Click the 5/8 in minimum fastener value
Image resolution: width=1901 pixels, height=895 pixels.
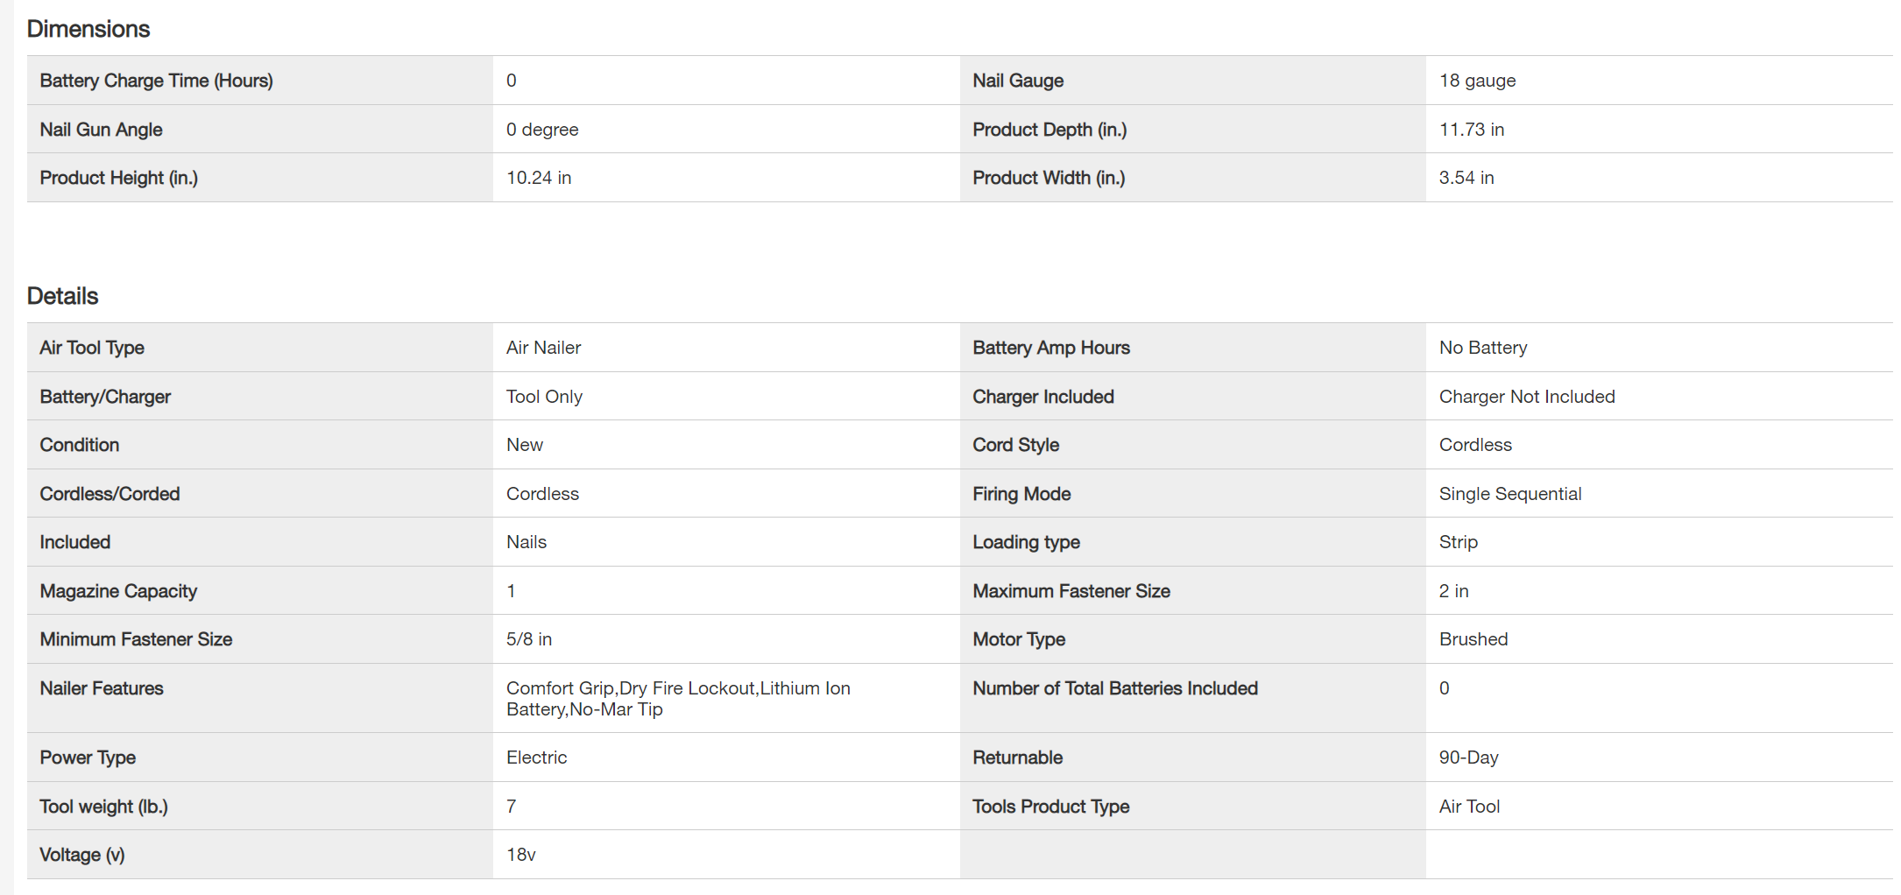528,639
